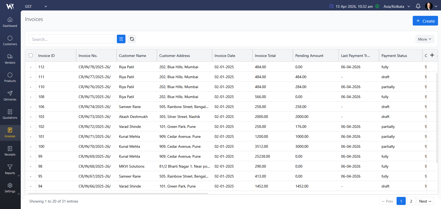Go to the Next page

coord(425,201)
